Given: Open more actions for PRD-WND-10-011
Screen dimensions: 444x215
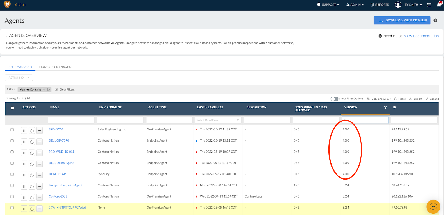Looking at the screenshot, I should [x=40, y=153].
